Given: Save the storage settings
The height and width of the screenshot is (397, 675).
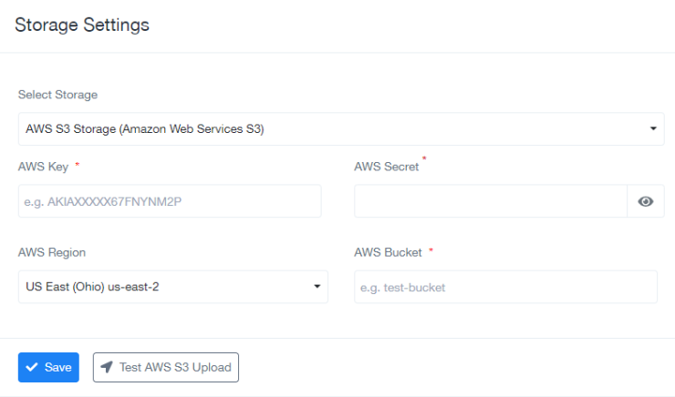Looking at the screenshot, I should (49, 368).
